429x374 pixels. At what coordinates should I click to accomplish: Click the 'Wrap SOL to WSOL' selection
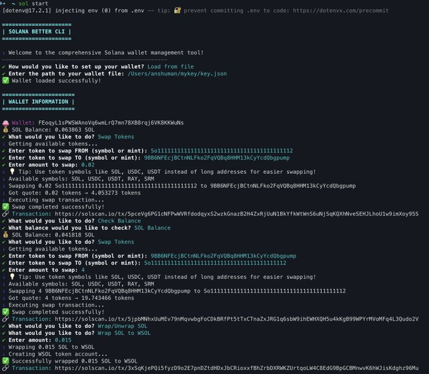coord(124,333)
